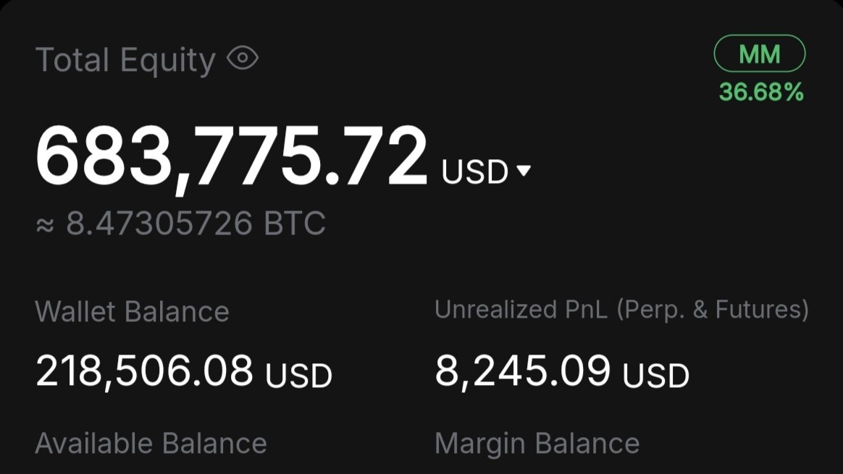Toggle the Total Equity eye icon

(243, 57)
